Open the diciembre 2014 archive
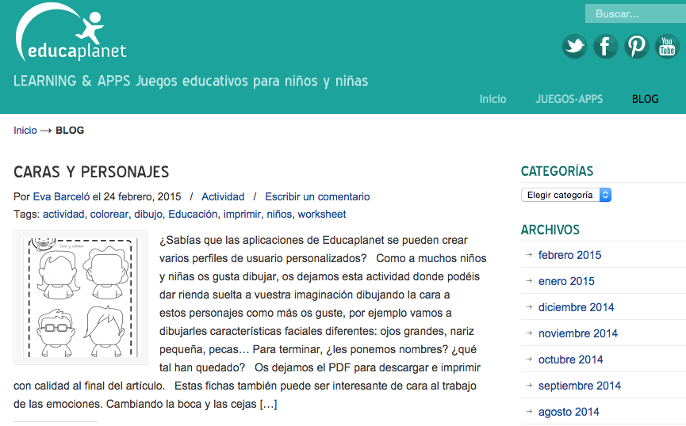The image size is (686, 426). (x=576, y=307)
